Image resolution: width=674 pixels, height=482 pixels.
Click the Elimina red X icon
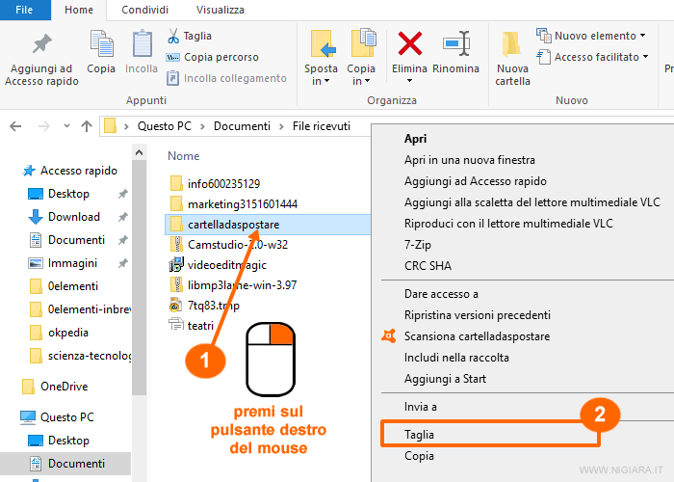click(x=410, y=44)
